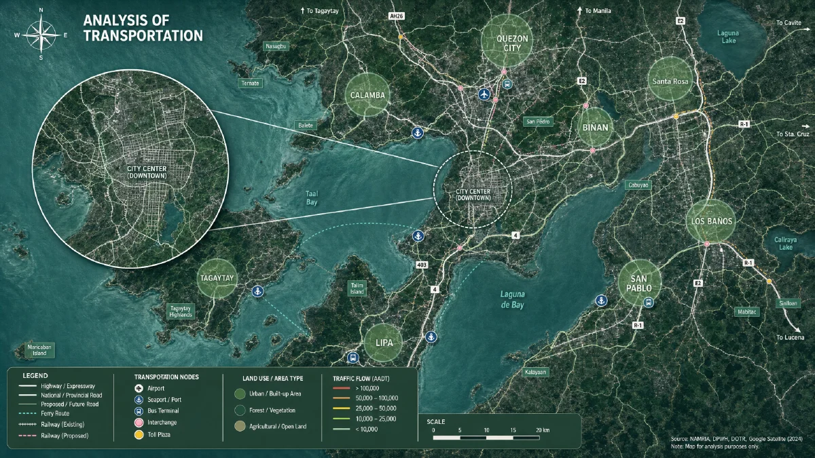Click the AH26 route shield
This screenshot has height=458, width=815.
396,15
